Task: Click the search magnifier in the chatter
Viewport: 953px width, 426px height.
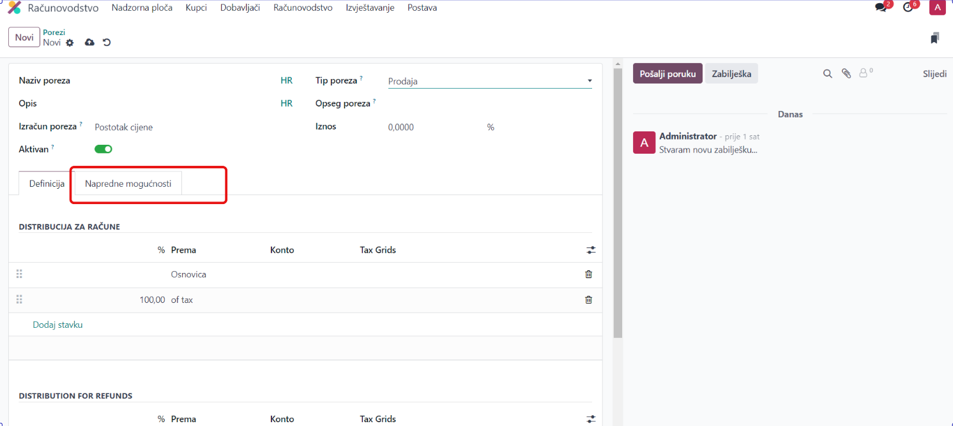Action: coord(827,74)
